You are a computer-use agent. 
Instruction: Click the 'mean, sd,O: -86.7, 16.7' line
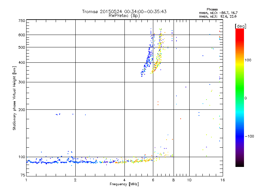click(x=218, y=13)
